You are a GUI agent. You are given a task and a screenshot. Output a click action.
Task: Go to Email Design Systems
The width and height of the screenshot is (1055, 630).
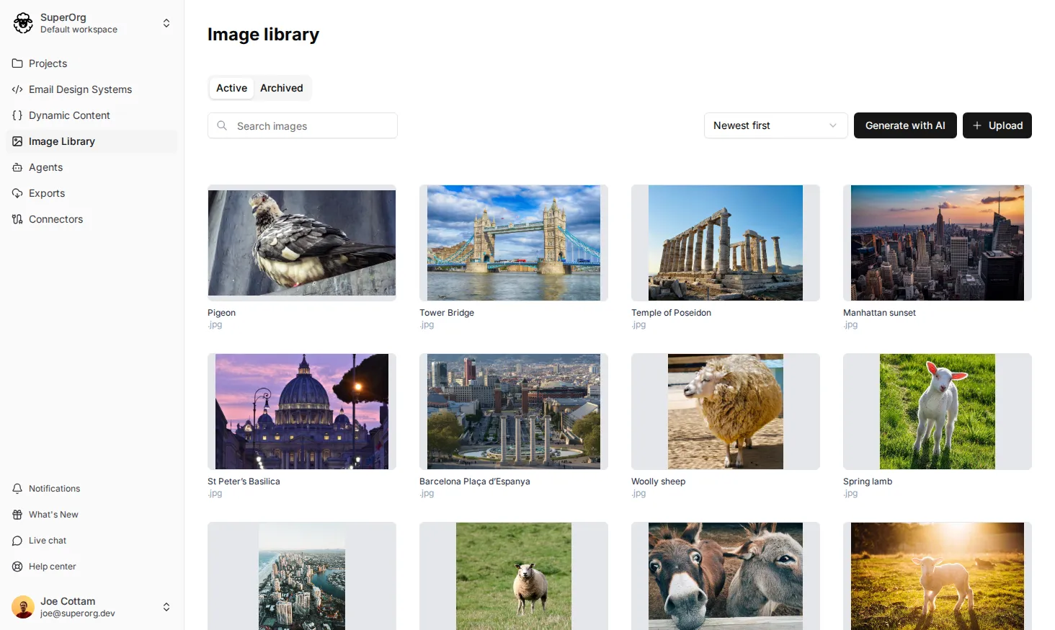pyautogui.click(x=92, y=89)
